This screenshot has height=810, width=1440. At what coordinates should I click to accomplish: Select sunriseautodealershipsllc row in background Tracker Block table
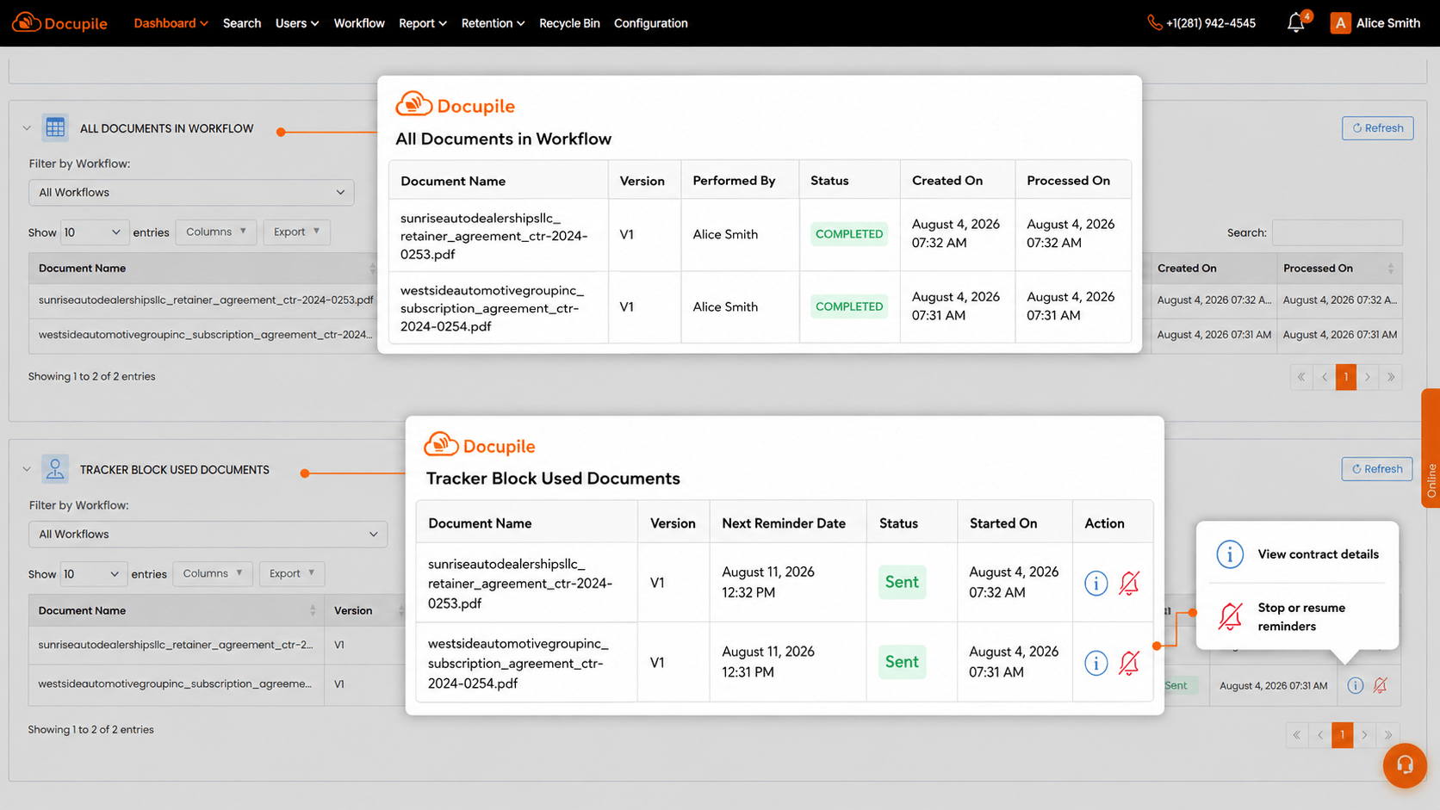(176, 645)
